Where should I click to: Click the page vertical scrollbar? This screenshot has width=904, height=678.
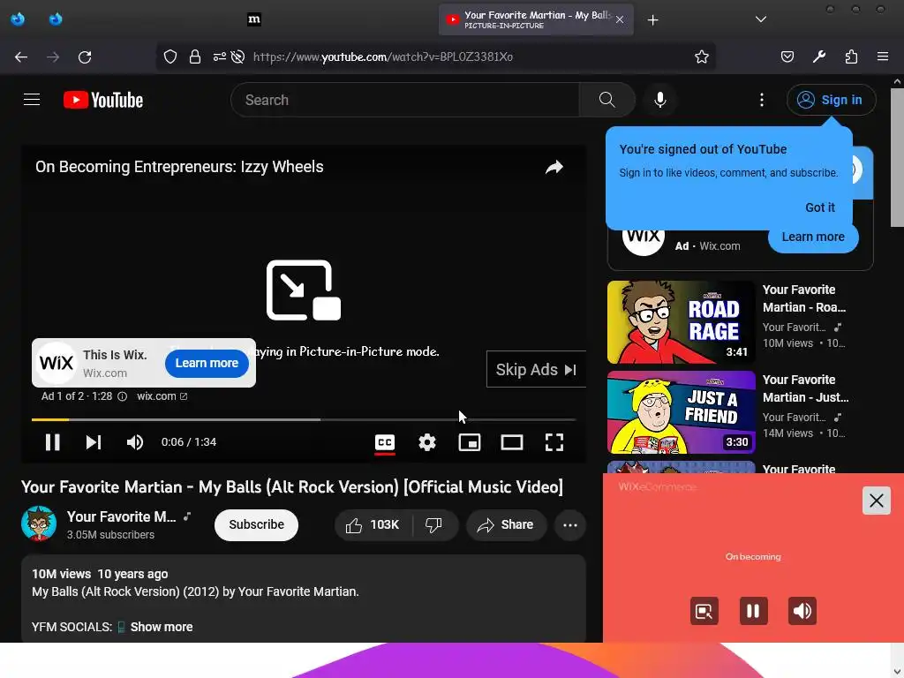897,157
